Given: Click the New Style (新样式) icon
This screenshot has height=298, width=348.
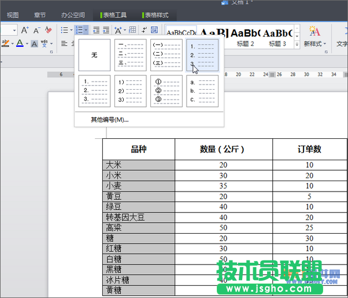Looking at the screenshot, I should [314, 31].
